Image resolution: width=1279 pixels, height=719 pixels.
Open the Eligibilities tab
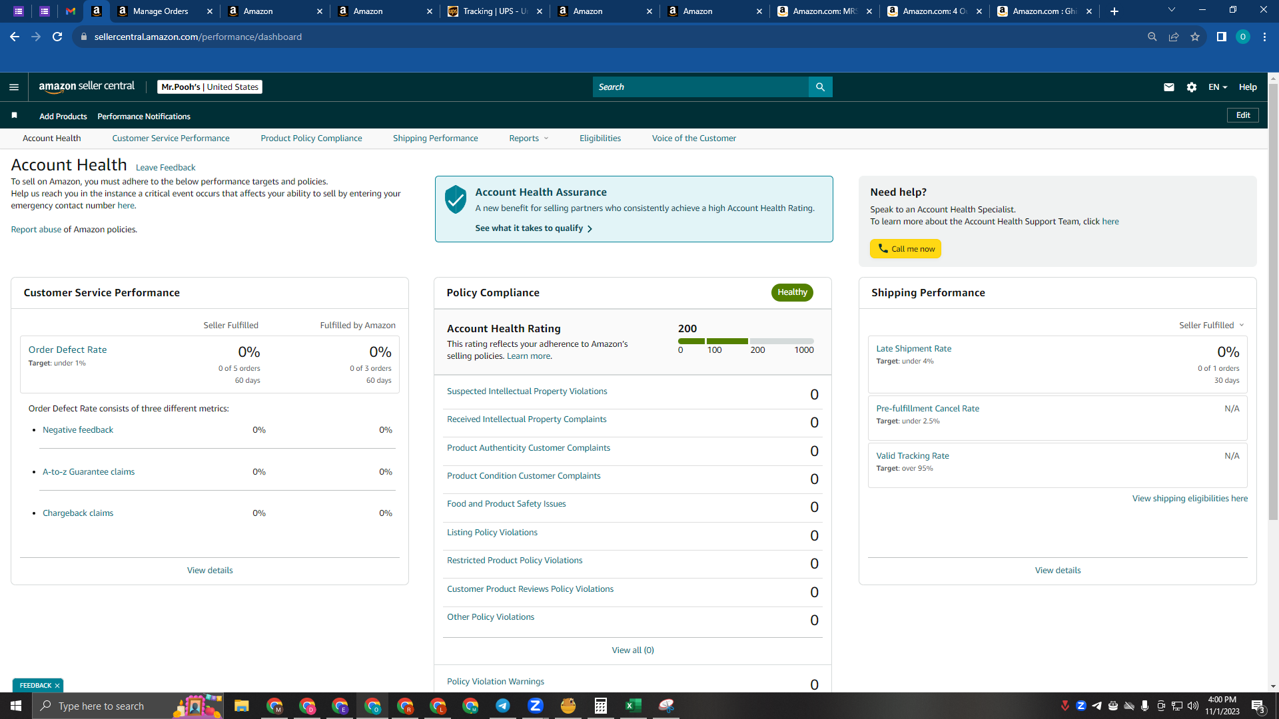pos(600,138)
